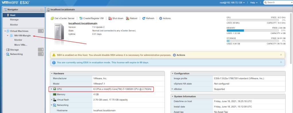The height and width of the screenshot is (113, 293).
Task: Collapse the Configuration panel
Action: point(173,74)
